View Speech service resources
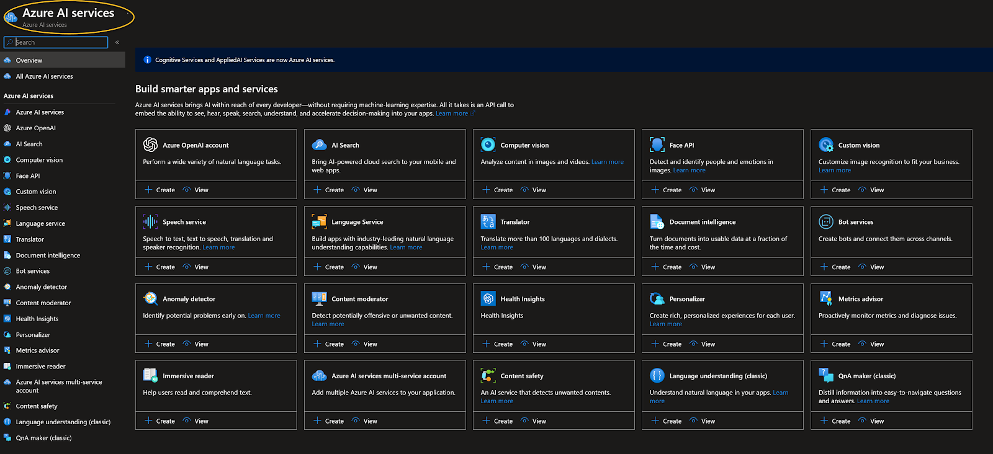The image size is (993, 454). coord(196,267)
